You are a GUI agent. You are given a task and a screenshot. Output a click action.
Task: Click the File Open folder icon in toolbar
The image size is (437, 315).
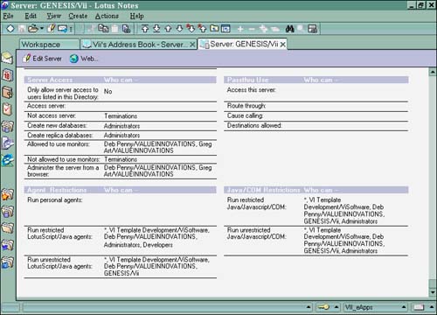click(33, 28)
